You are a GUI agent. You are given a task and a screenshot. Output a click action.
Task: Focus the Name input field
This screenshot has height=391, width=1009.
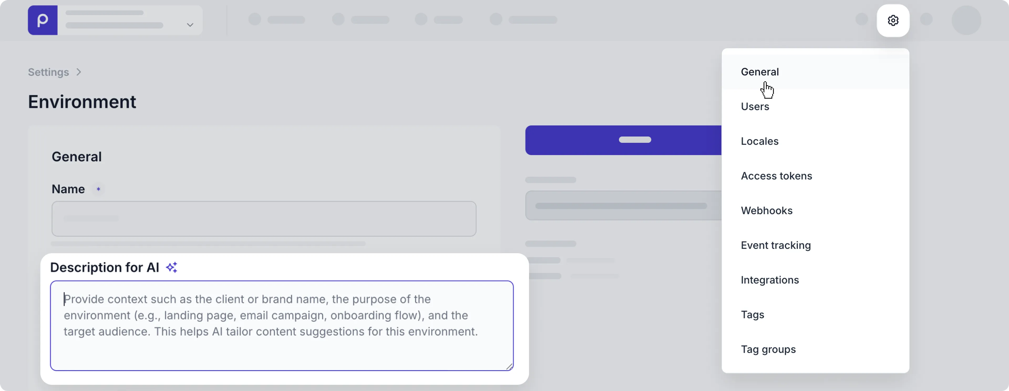click(264, 219)
